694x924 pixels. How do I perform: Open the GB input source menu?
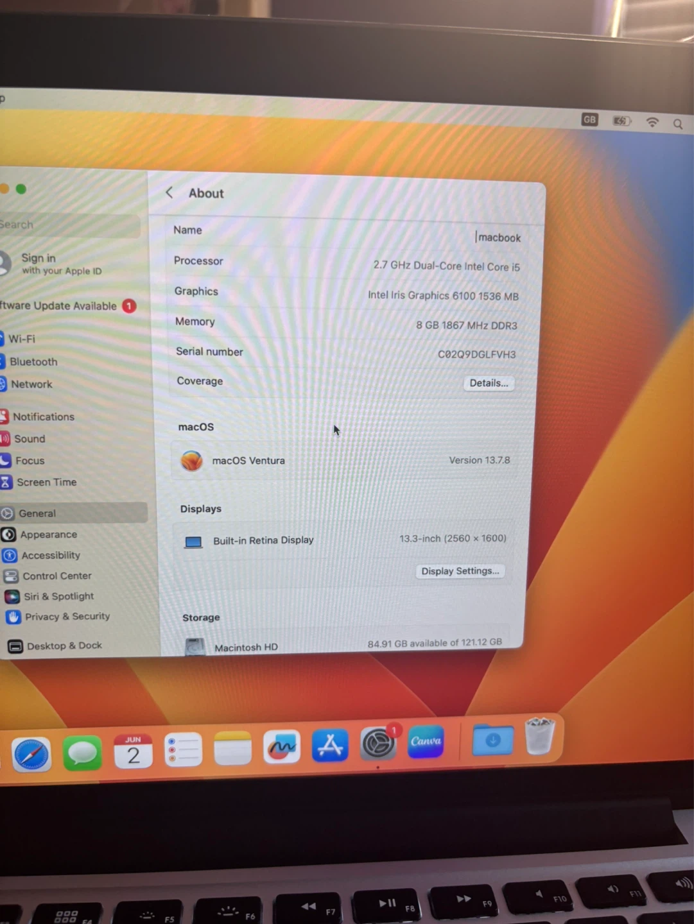589,119
